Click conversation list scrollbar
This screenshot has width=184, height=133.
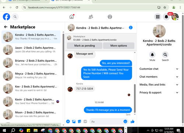63,54
